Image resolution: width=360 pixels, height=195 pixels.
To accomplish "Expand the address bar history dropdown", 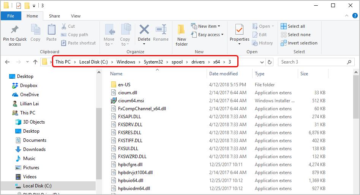I will [x=262, y=62].
